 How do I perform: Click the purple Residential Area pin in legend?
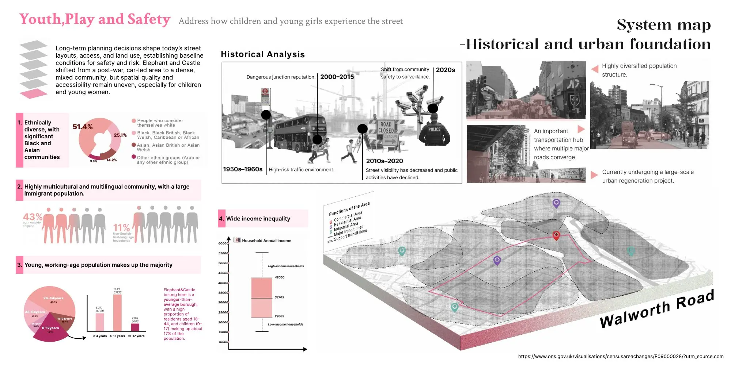point(331,227)
